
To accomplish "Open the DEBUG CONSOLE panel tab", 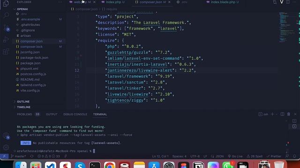I will (x=75, y=114).
